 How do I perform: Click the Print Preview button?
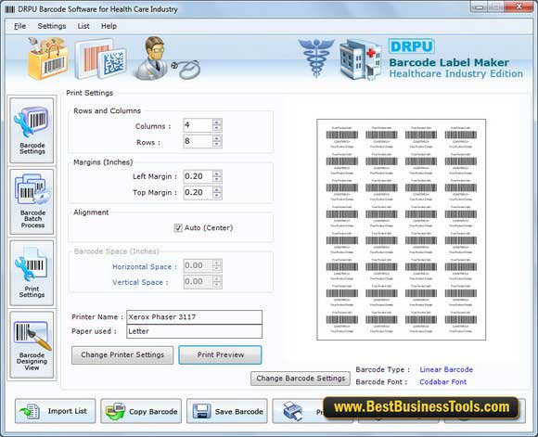(x=220, y=355)
